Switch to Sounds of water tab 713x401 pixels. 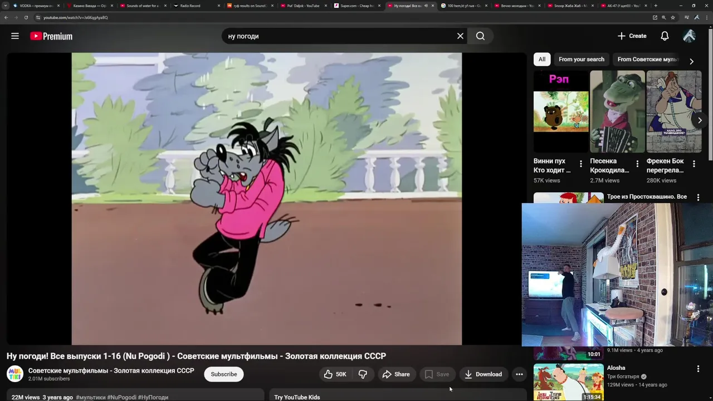coord(143,6)
